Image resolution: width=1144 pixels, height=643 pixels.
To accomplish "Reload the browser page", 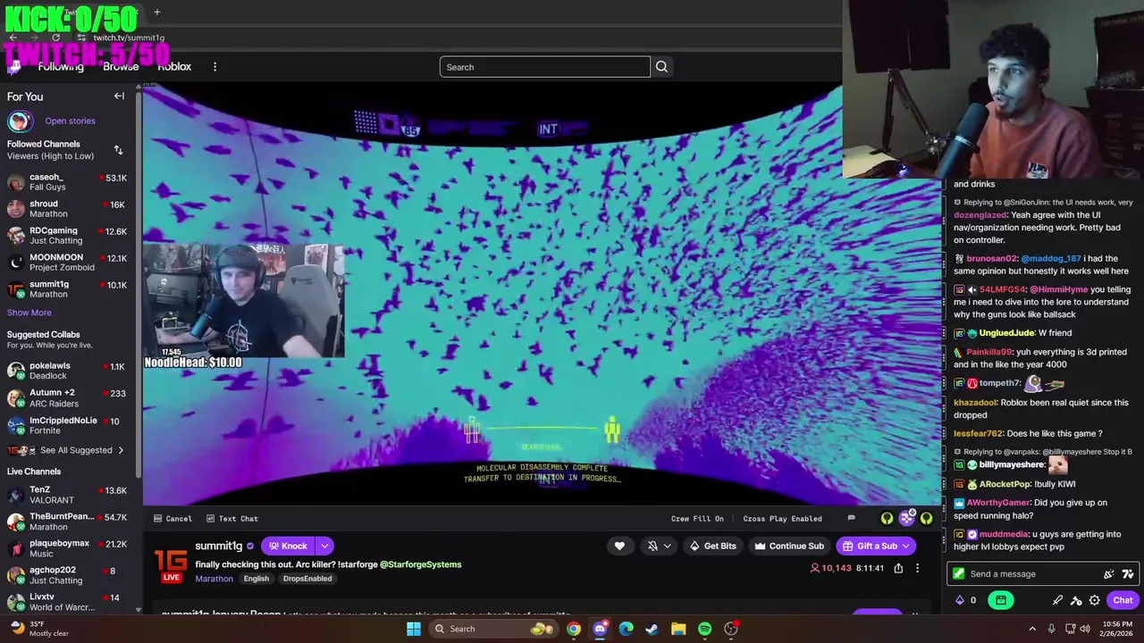I will [55, 38].
